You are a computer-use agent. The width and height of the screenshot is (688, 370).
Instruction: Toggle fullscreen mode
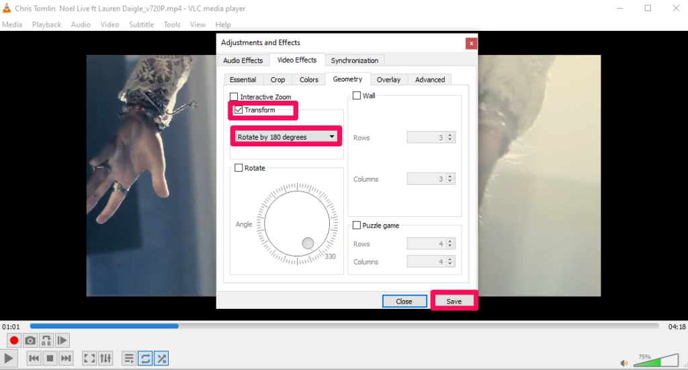(x=89, y=358)
